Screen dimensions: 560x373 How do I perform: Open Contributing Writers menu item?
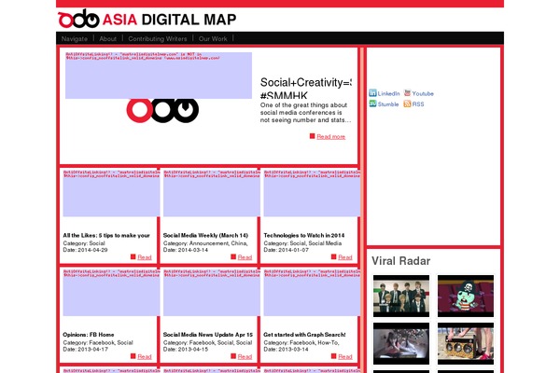coord(158,38)
